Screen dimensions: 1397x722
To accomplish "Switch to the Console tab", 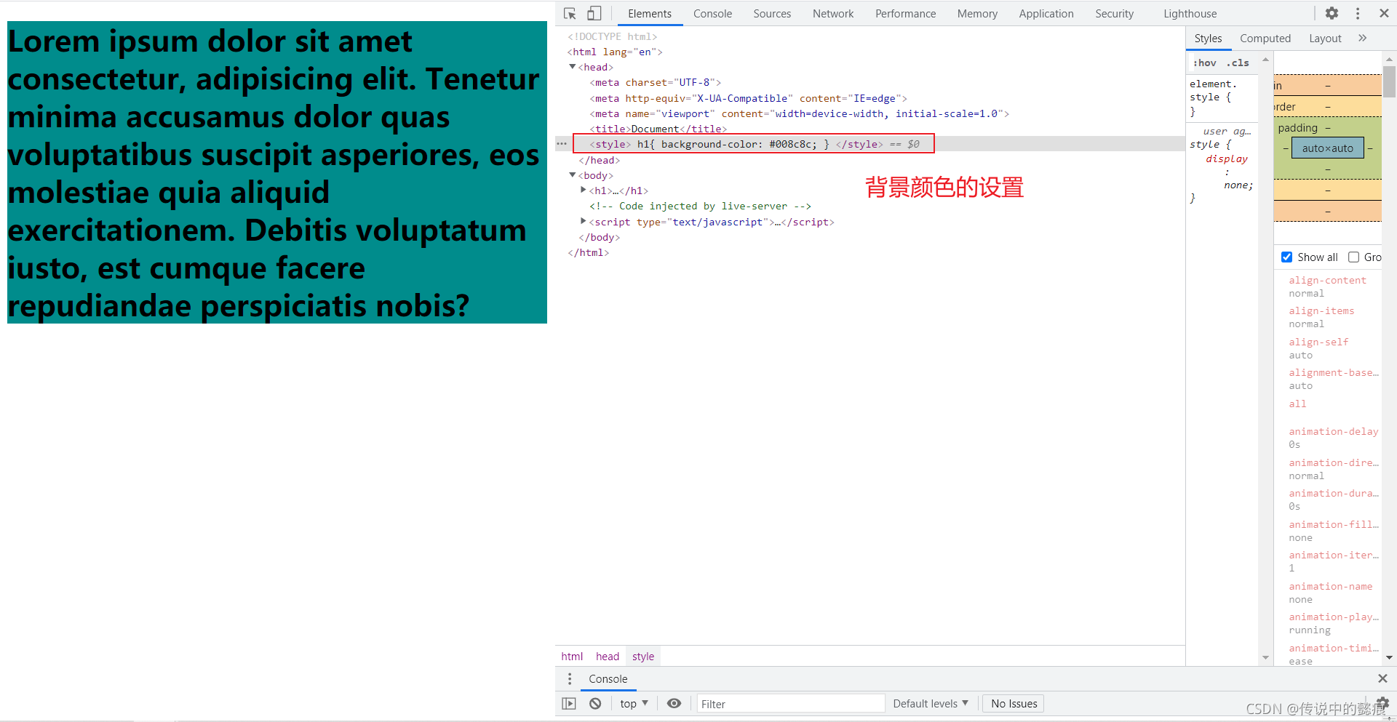I will pyautogui.click(x=712, y=14).
